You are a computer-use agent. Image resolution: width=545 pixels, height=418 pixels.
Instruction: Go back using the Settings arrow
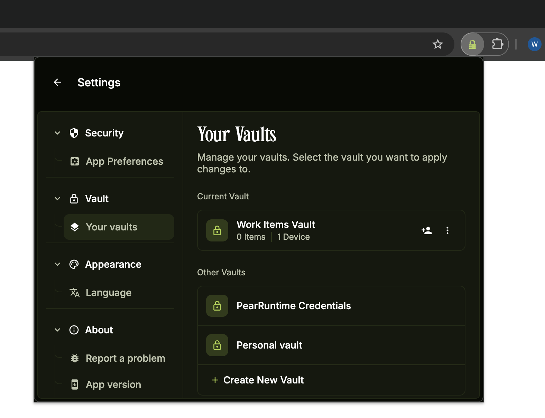click(x=57, y=82)
